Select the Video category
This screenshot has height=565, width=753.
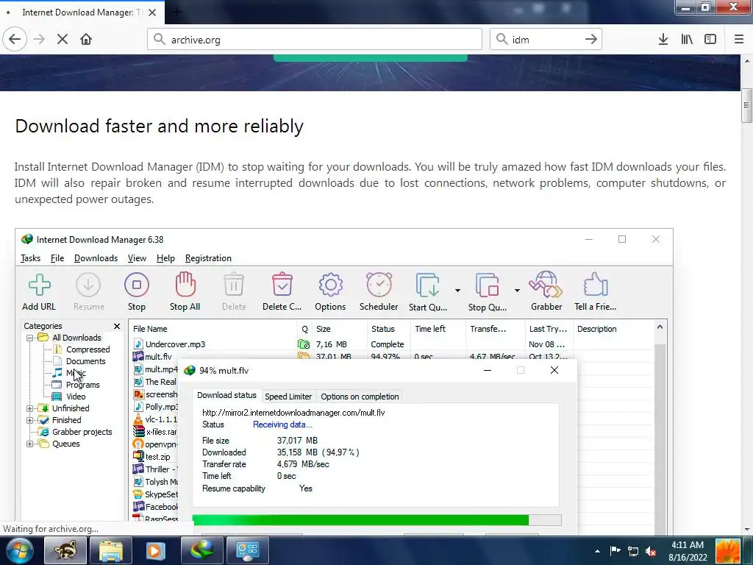click(x=76, y=397)
